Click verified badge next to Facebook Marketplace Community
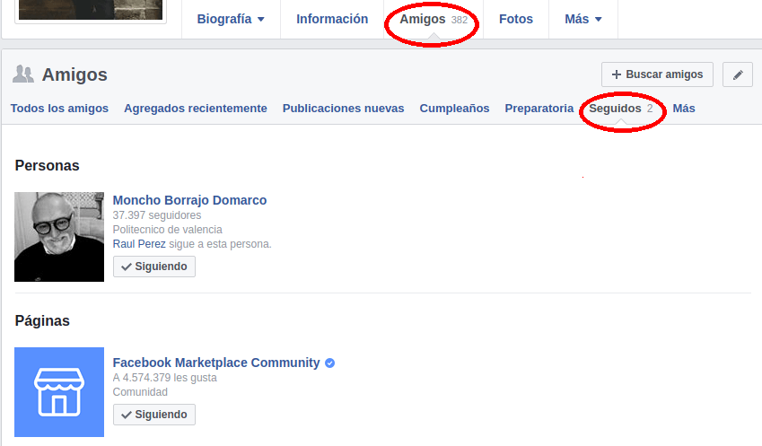 (x=329, y=363)
